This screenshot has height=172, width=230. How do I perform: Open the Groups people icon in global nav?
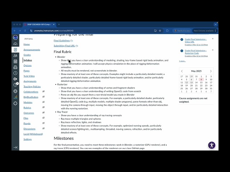(15, 56)
